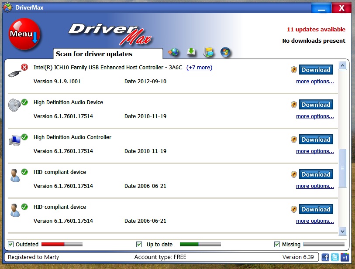Minimize the DriverMax window
The height and width of the screenshot is (269, 355).
point(321,8)
